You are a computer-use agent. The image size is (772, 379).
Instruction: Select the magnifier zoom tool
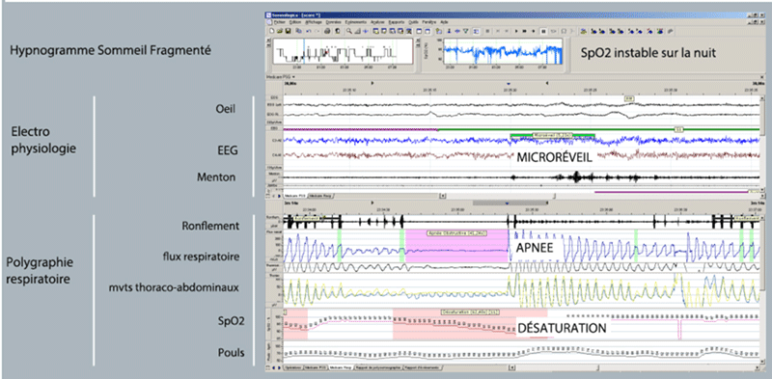point(349,31)
